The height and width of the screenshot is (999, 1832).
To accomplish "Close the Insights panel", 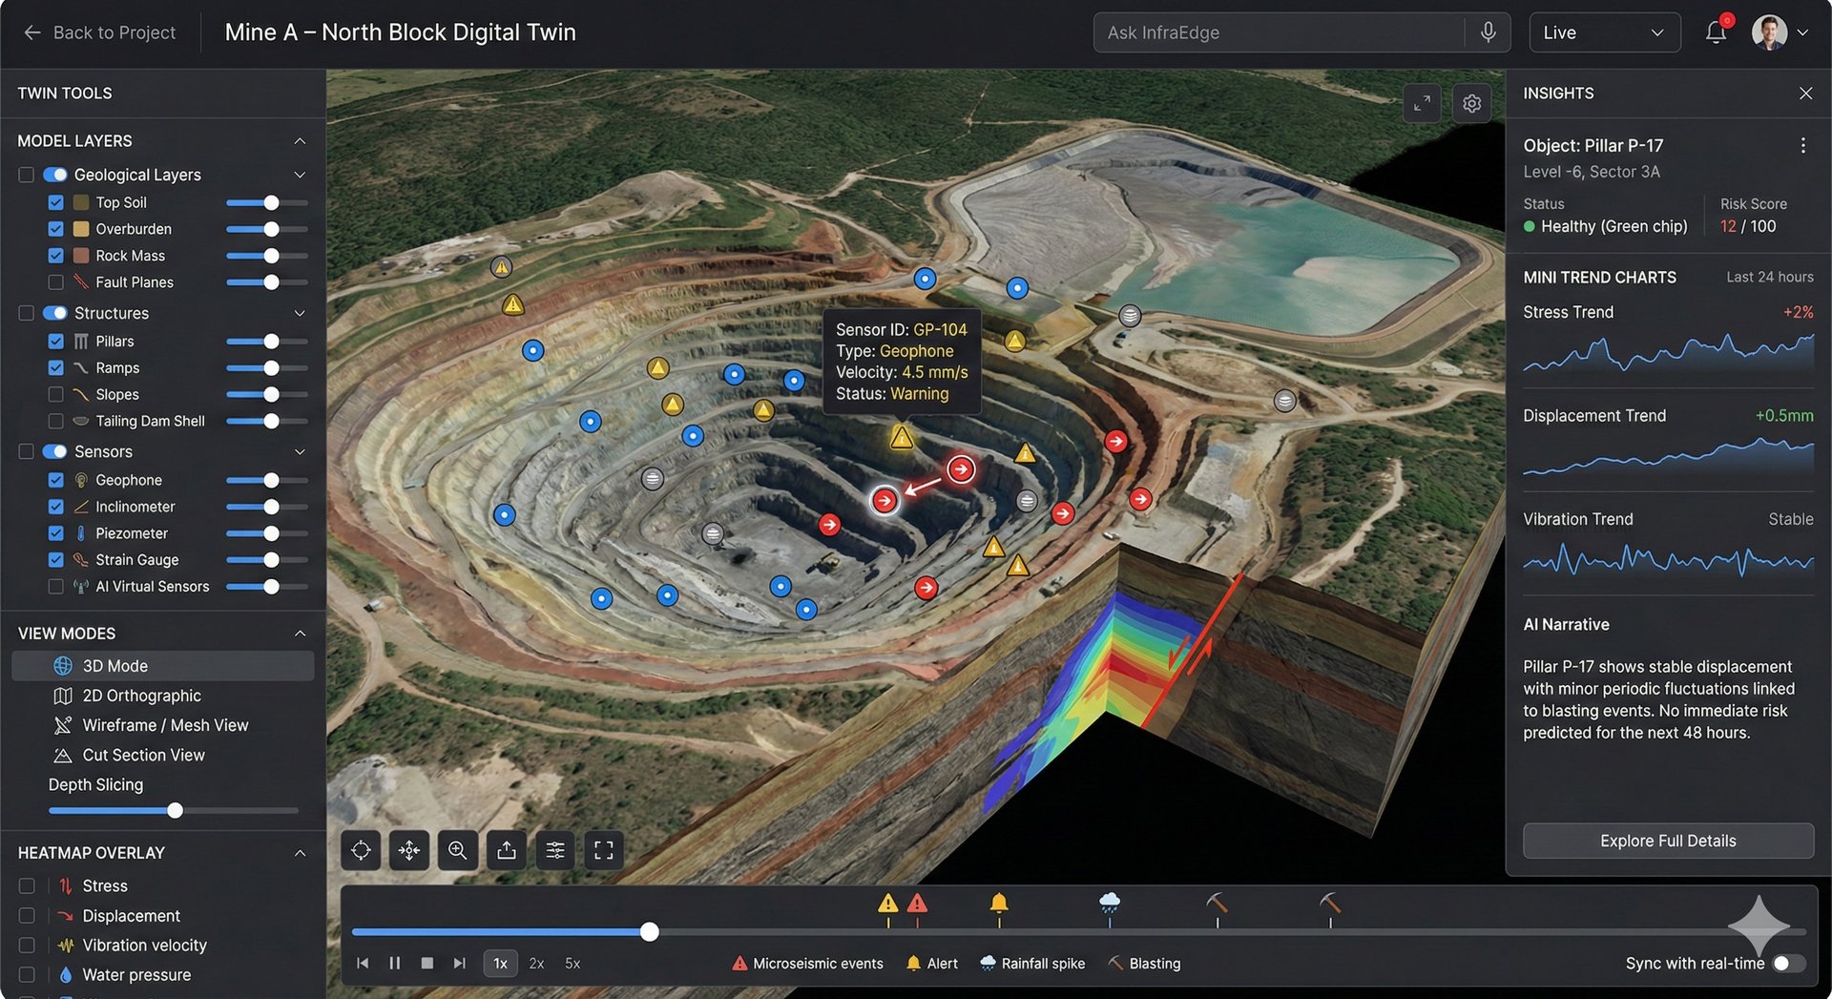I will [x=1805, y=93].
